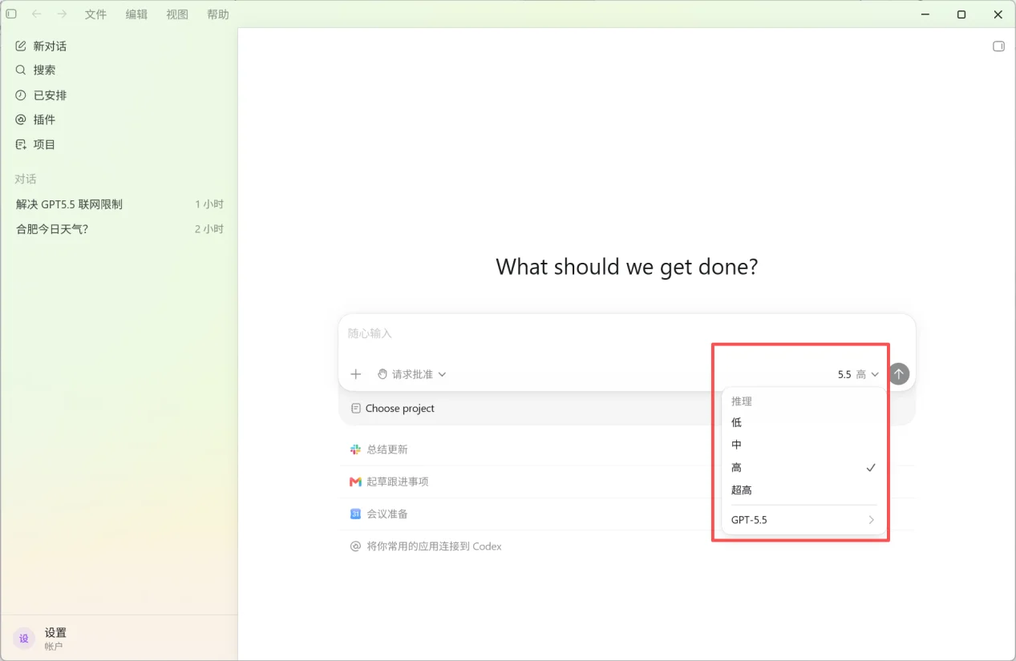Select 低 reasoning level
This screenshot has height=661, width=1016.
(x=803, y=422)
